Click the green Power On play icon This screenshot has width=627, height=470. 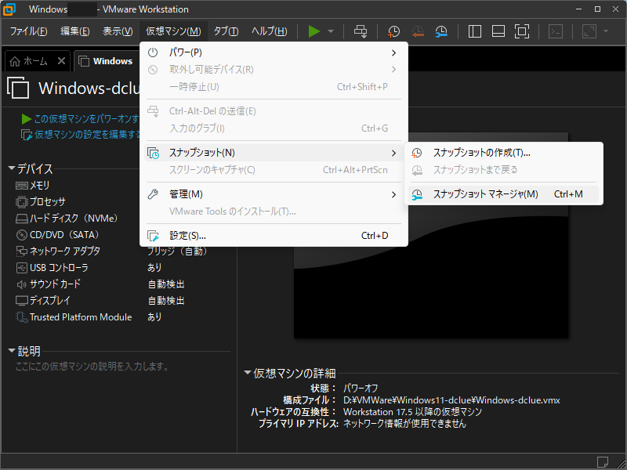tap(314, 31)
